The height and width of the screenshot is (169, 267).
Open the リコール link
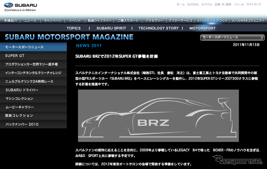pyautogui.click(x=239, y=5)
